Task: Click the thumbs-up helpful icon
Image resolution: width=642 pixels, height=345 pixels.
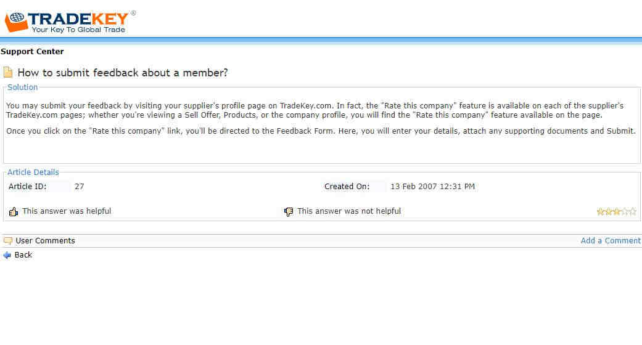Action: (x=13, y=211)
